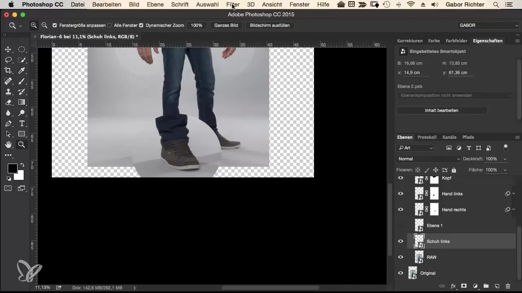This screenshot has width=522, height=293.
Task: Open the Deckkraft opacity dropdown
Action: click(505, 159)
